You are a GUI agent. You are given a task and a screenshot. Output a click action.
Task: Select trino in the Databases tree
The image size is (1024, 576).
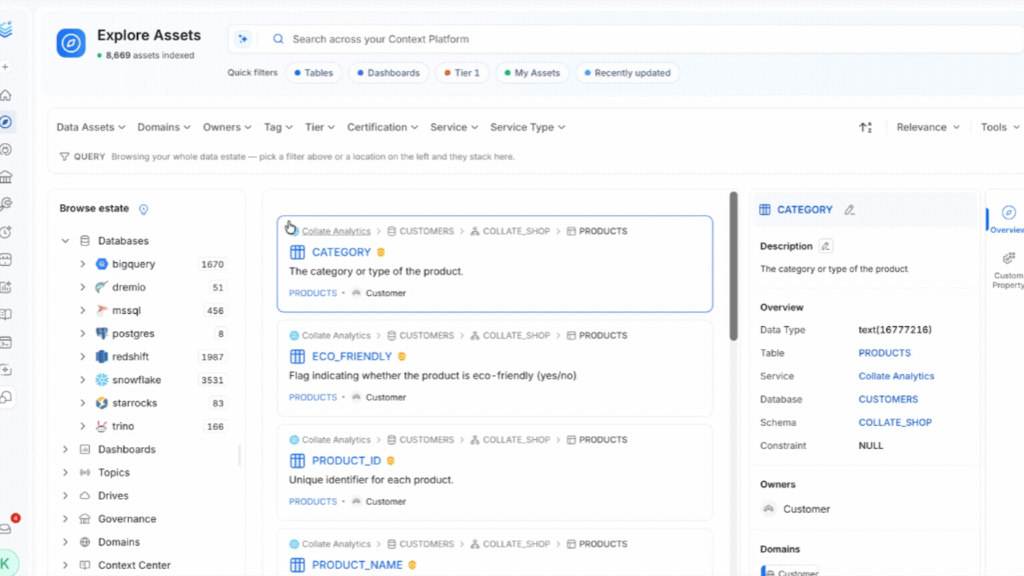click(123, 426)
